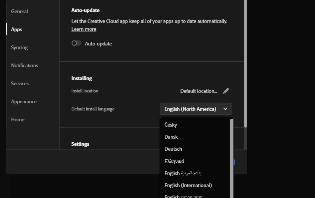Edit install location with pencil icon
This screenshot has width=315, height=198.
(226, 91)
